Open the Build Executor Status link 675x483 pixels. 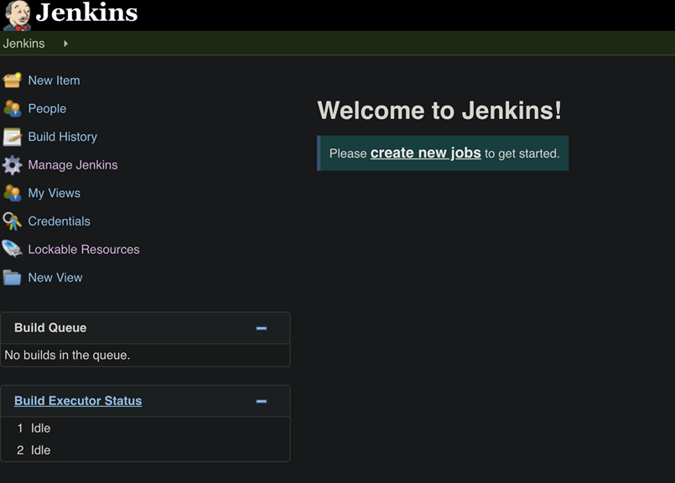[78, 401]
